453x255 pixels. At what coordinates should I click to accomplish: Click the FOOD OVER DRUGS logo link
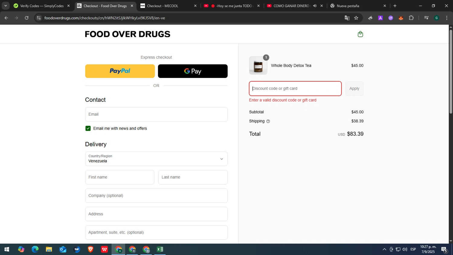tap(127, 34)
